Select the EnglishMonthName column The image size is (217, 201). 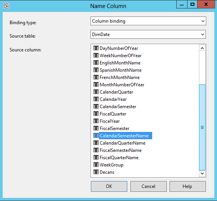[120, 63]
